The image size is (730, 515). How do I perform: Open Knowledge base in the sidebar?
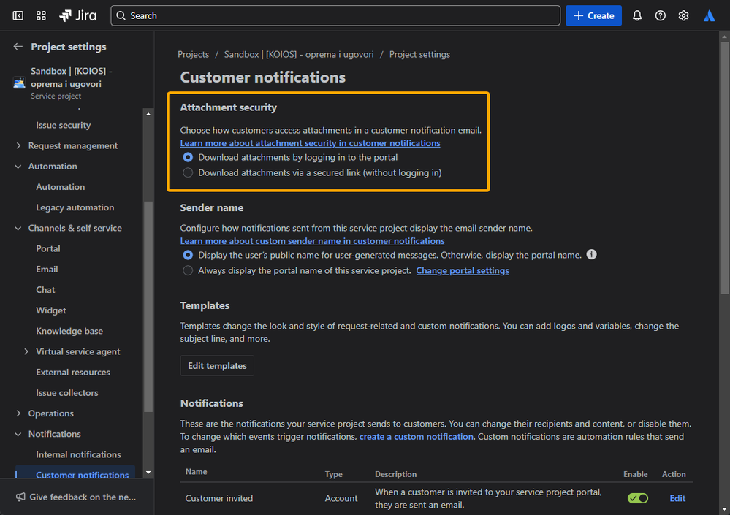tap(69, 332)
